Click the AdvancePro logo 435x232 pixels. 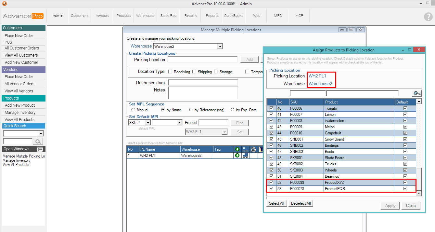pos(23,16)
